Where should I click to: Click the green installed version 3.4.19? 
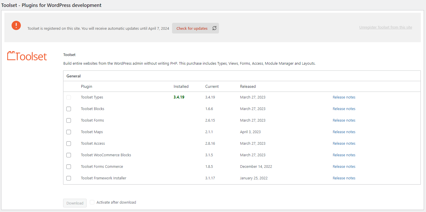[179, 97]
